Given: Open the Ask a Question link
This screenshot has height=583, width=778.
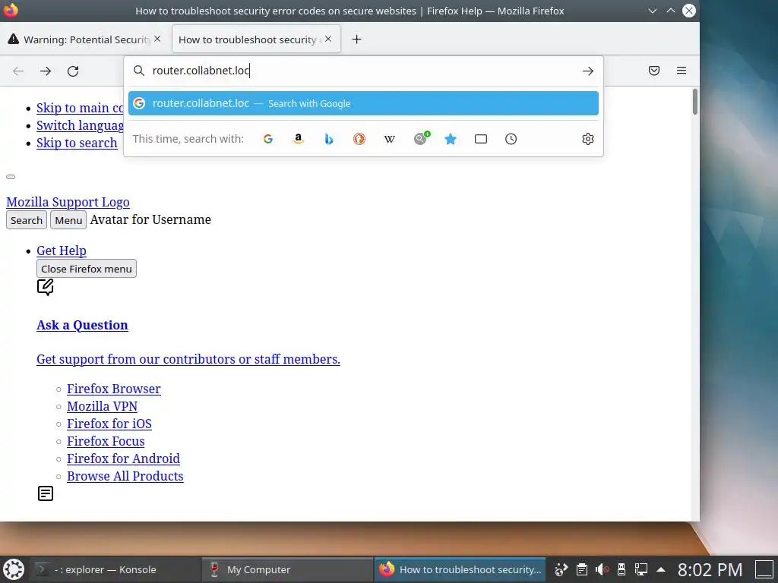Looking at the screenshot, I should (x=82, y=325).
